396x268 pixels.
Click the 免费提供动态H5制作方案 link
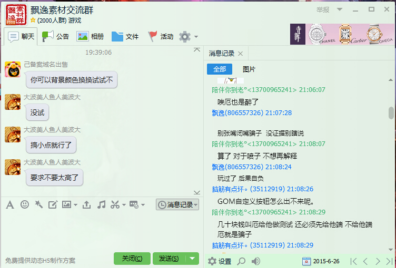40,261
